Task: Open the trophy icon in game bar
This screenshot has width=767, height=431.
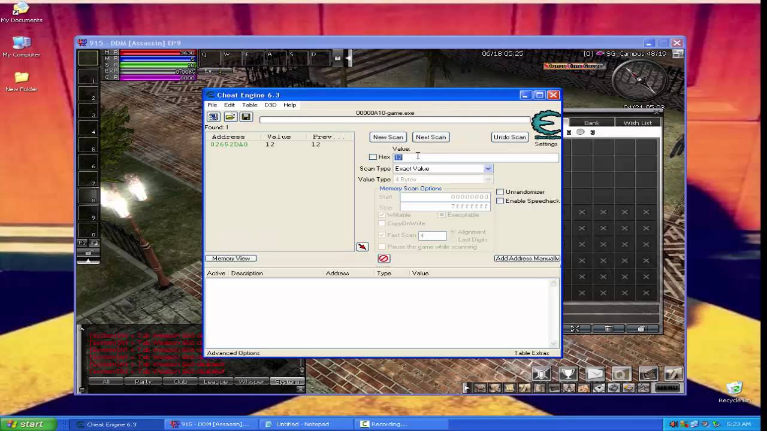Action: [568, 374]
